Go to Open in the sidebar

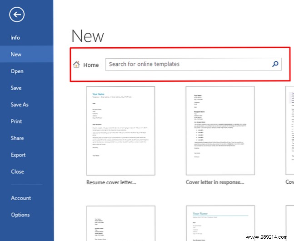(17, 71)
